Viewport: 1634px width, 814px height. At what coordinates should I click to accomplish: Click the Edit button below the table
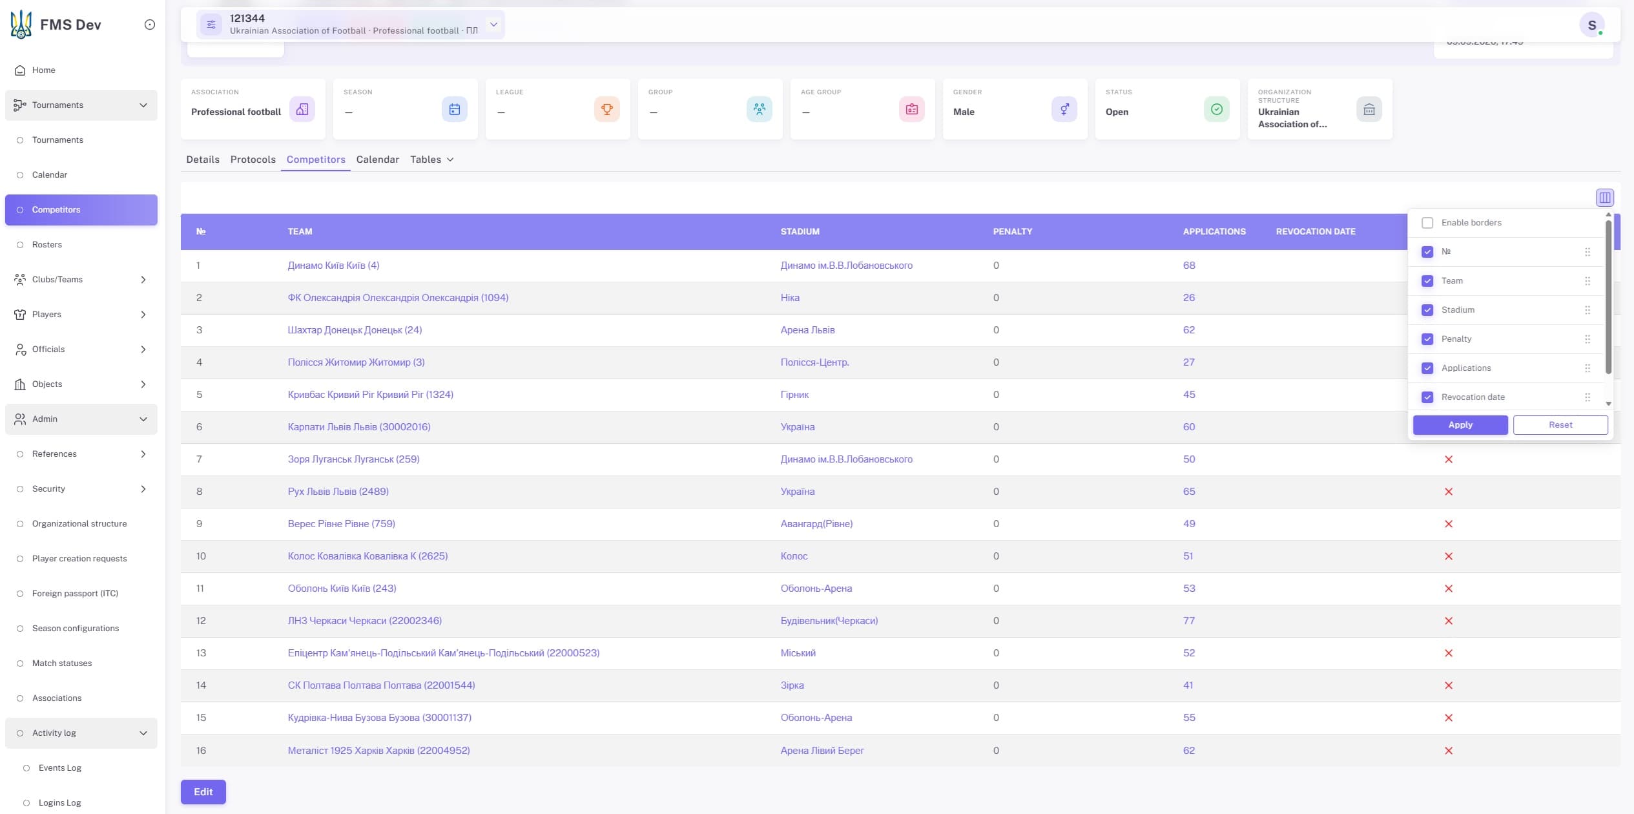(x=203, y=792)
